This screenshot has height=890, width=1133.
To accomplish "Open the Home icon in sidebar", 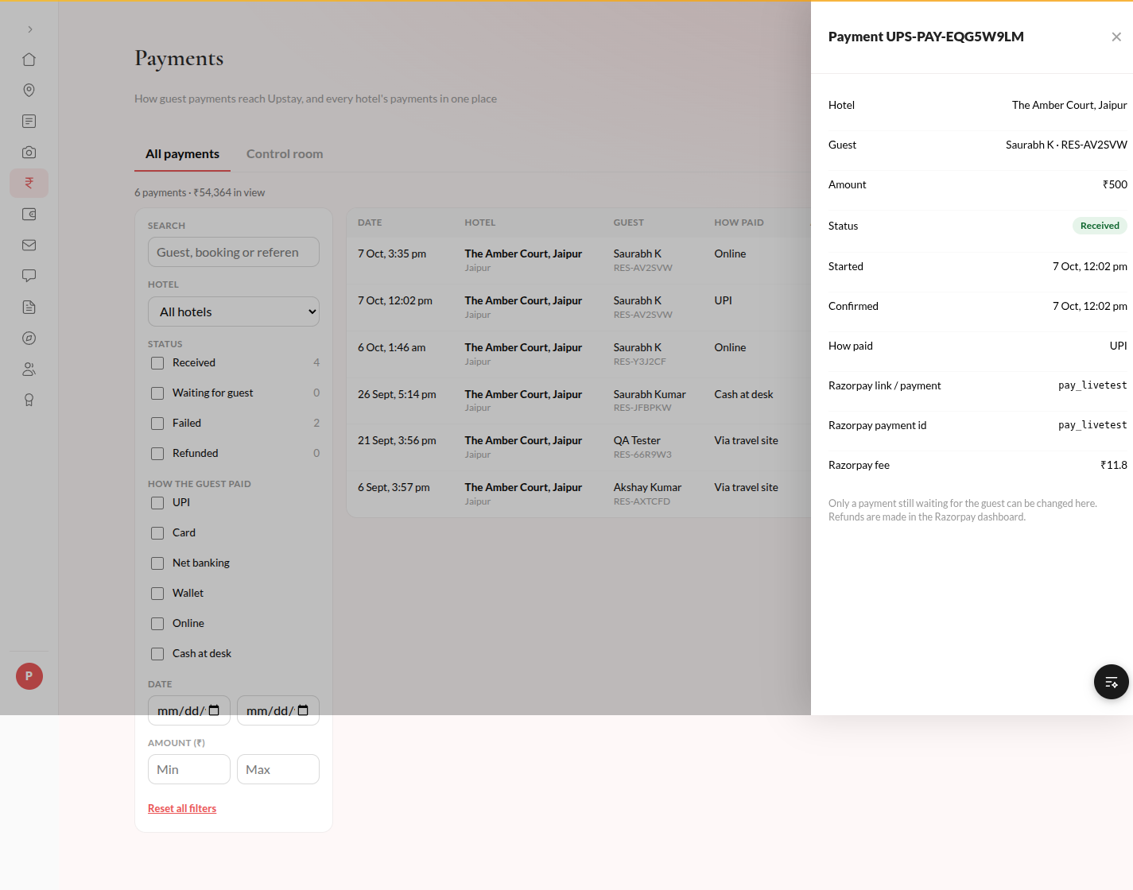I will click(x=29, y=60).
